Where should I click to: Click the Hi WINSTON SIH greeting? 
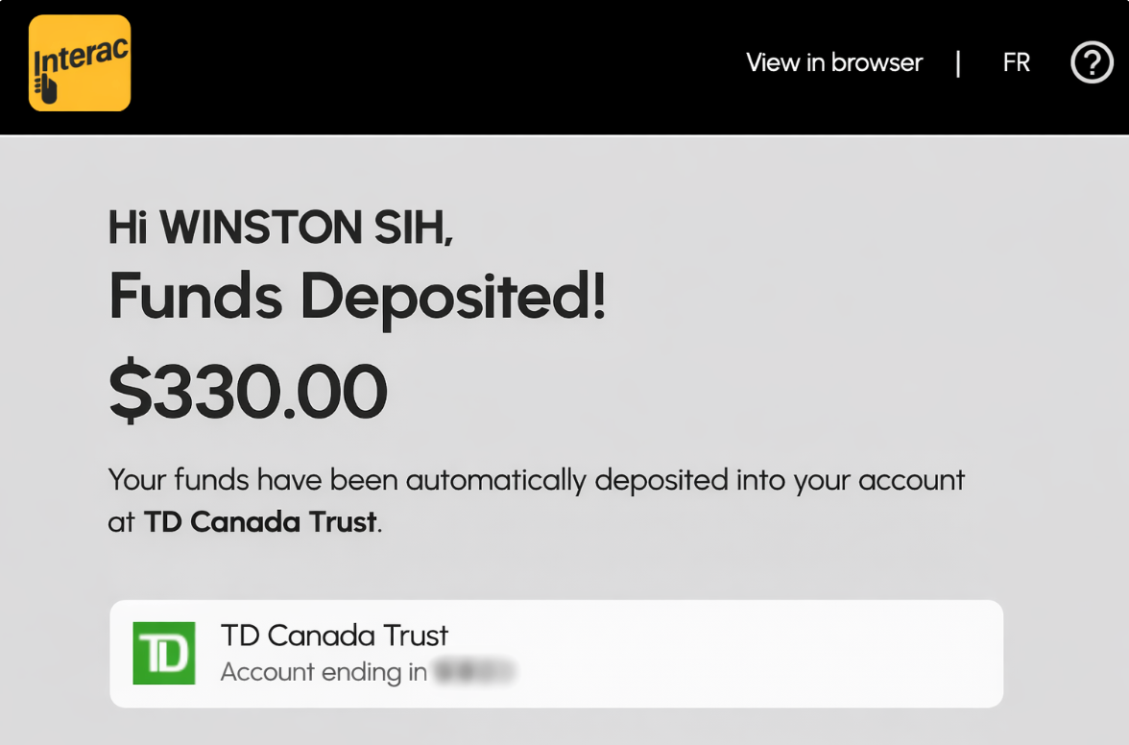[279, 228]
